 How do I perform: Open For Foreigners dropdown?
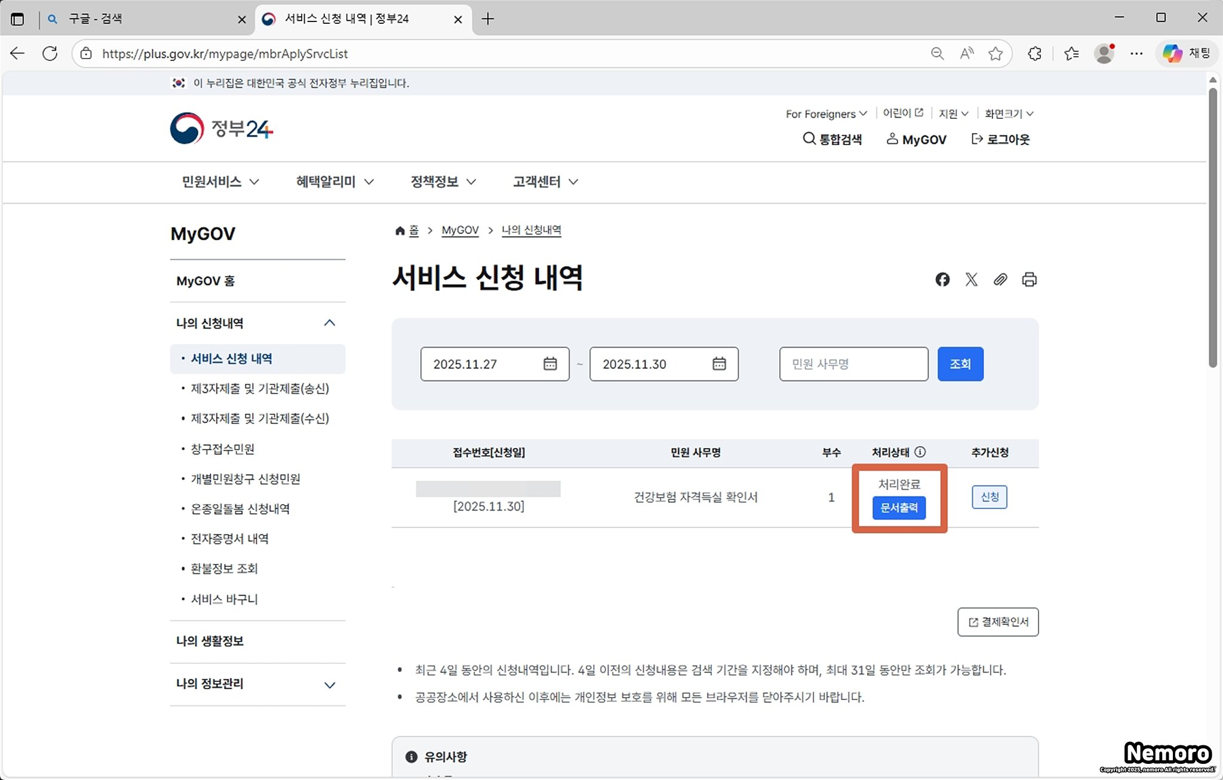click(x=826, y=113)
